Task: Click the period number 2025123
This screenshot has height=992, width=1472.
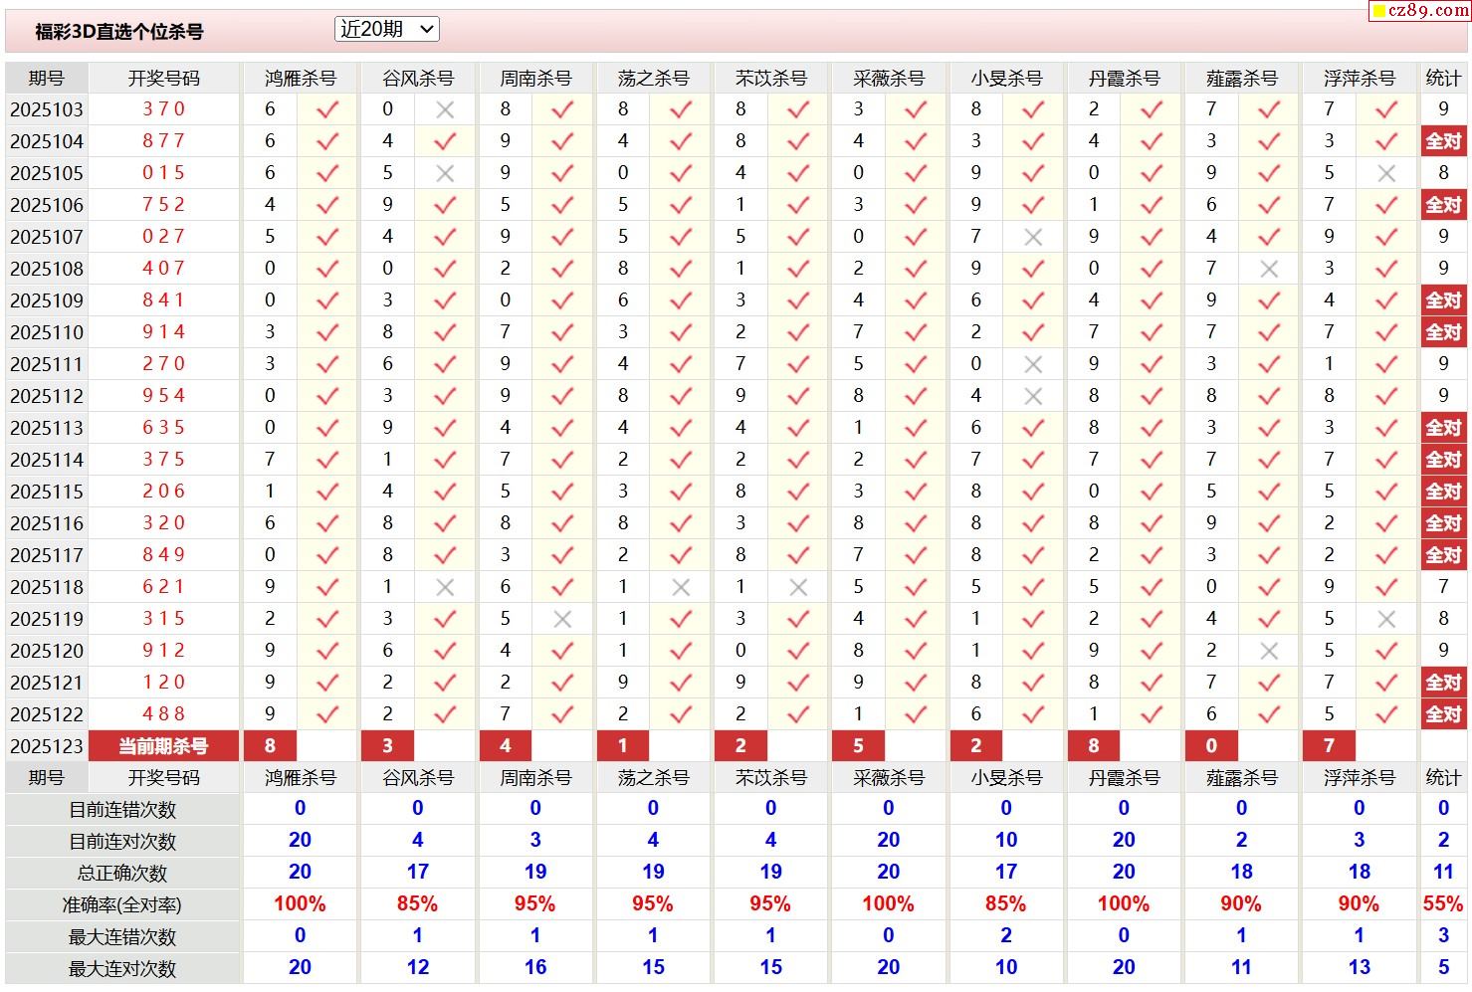Action: tap(47, 746)
